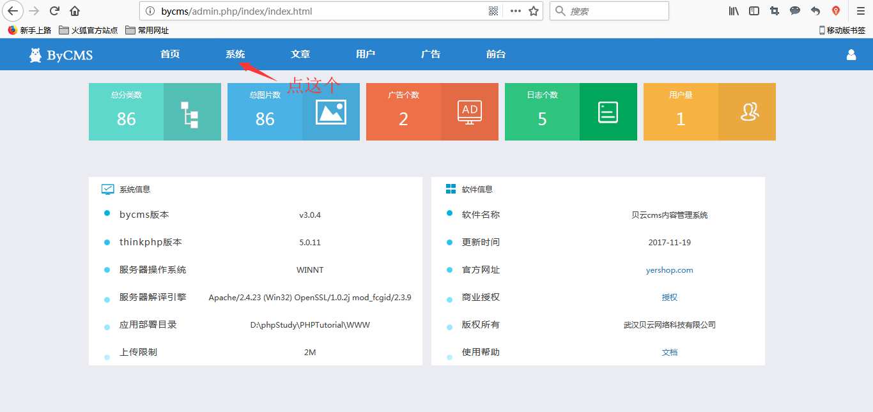Click the 总分类数 86 stat card
This screenshot has width=873, height=412.
tap(155, 112)
